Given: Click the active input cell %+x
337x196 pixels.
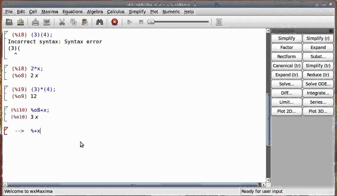Looking at the screenshot, I should pos(36,131).
